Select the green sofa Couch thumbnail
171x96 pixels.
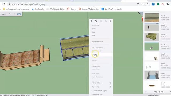pos(152,37)
